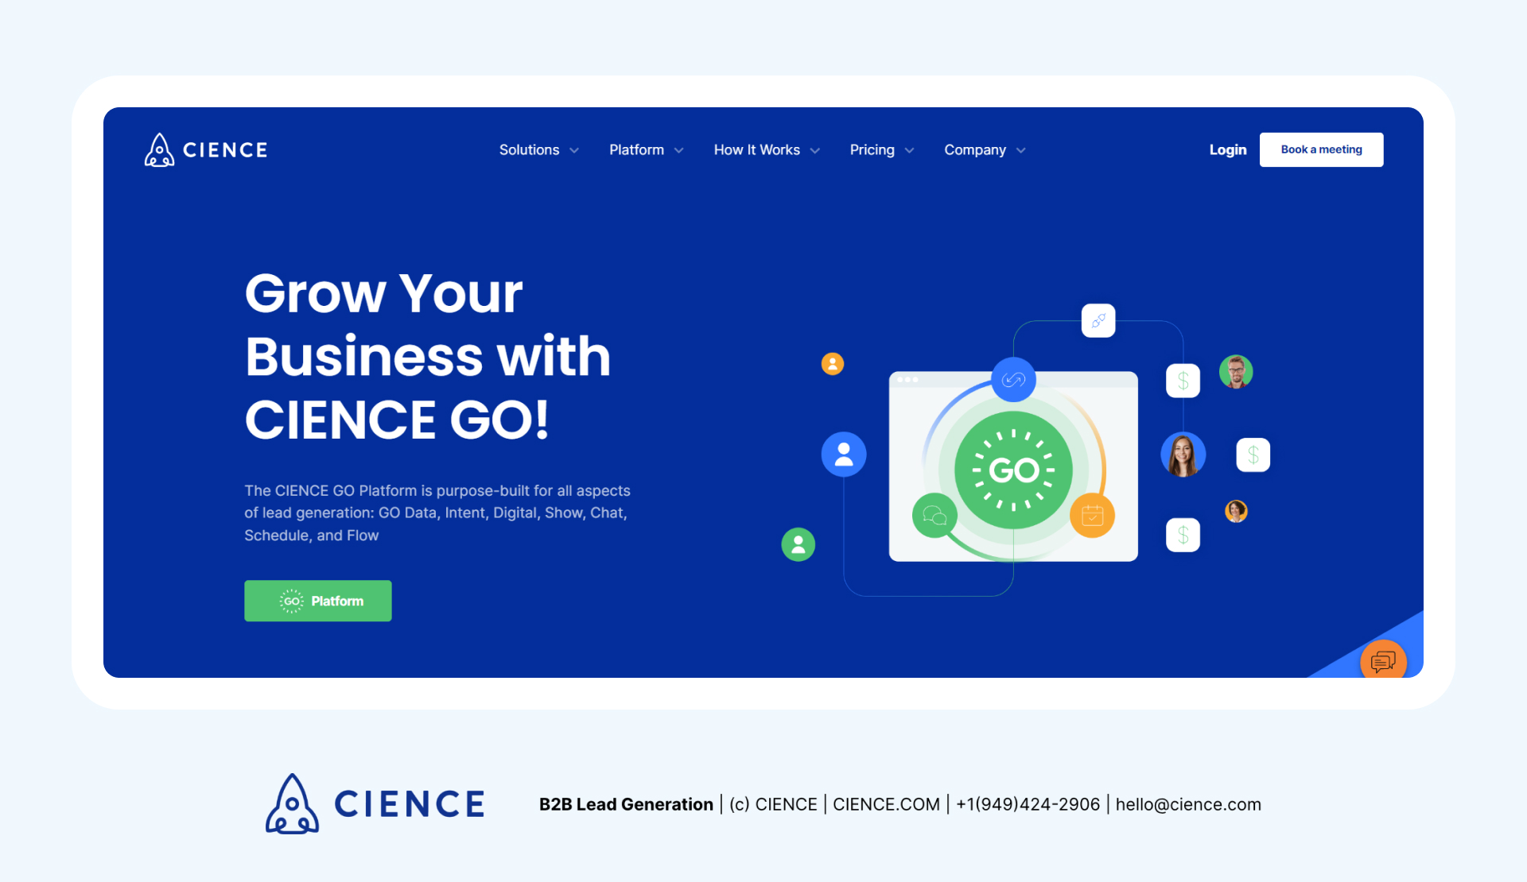Viewport: 1527px width, 882px height.
Task: Click the link/chain icon top right of hub
Action: 1098,319
